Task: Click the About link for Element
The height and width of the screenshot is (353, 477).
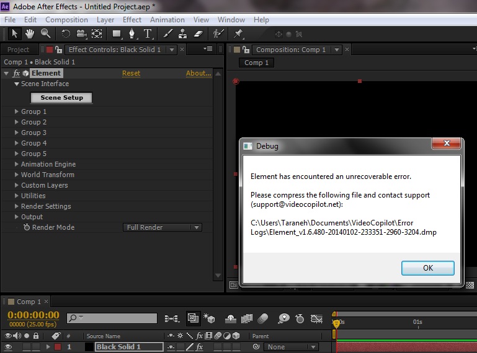Action: pos(198,73)
